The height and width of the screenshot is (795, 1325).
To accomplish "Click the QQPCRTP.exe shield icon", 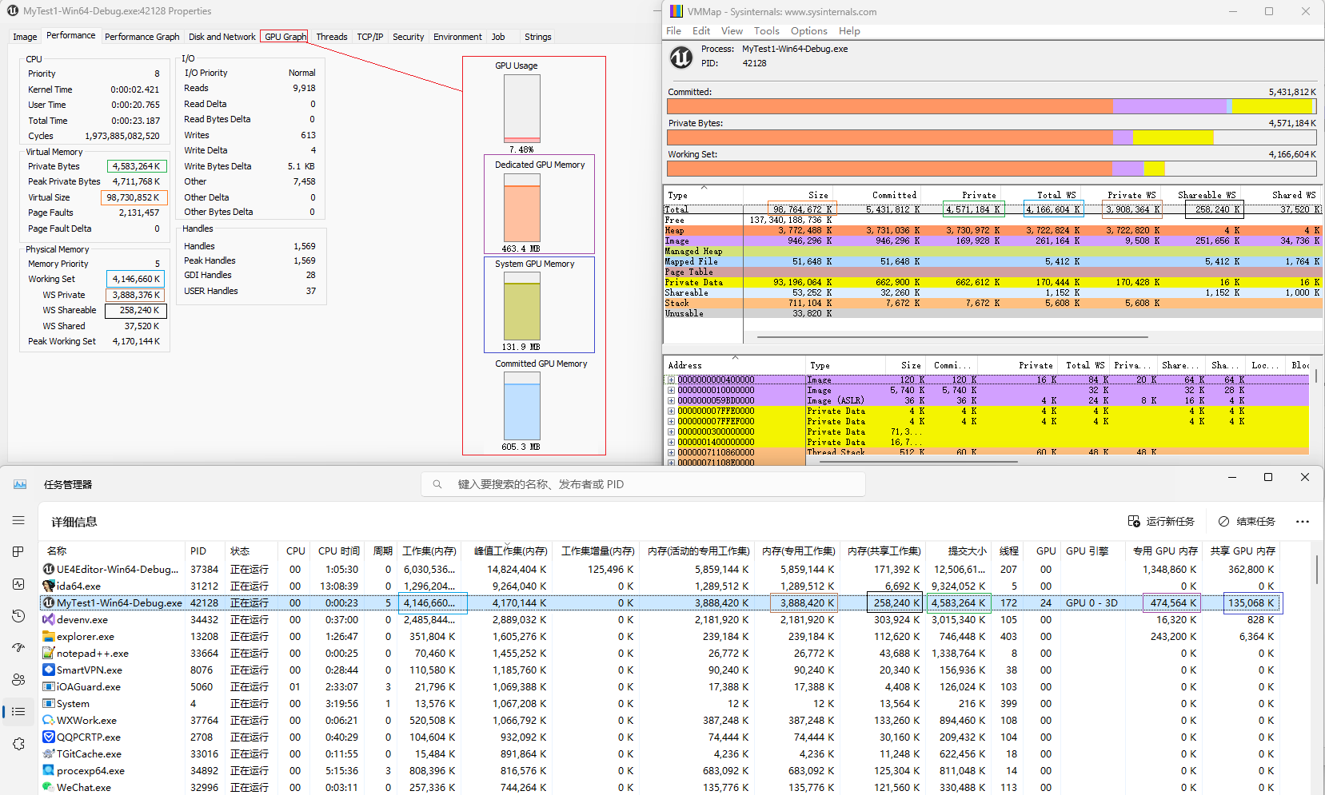I will [x=49, y=737].
